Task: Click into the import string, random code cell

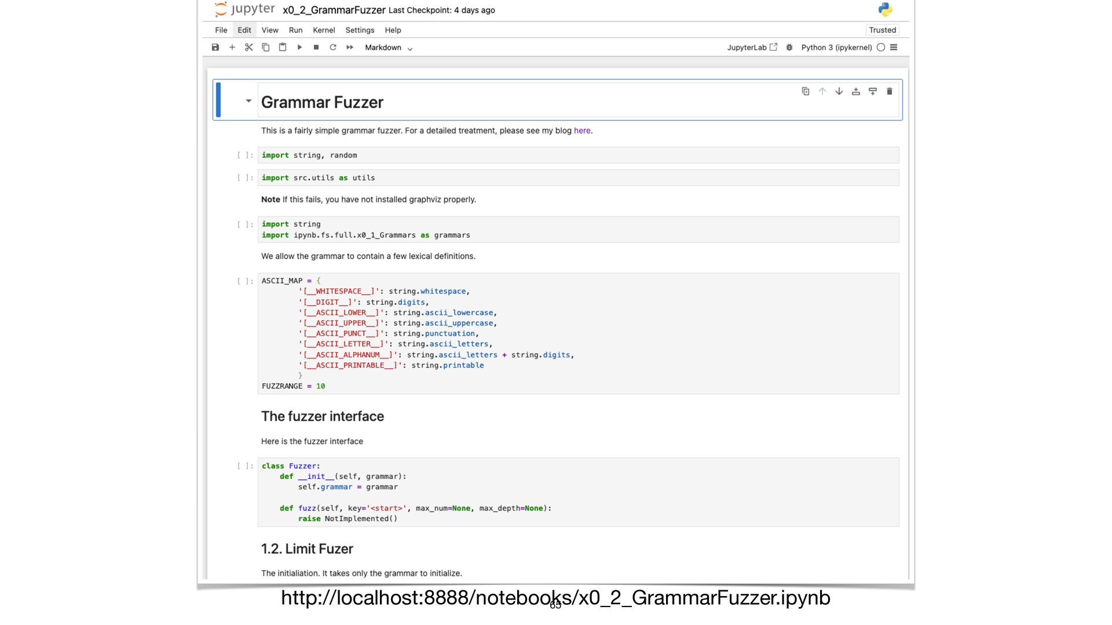Action: pos(578,155)
